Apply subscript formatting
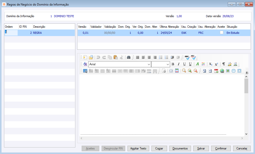 211,64
